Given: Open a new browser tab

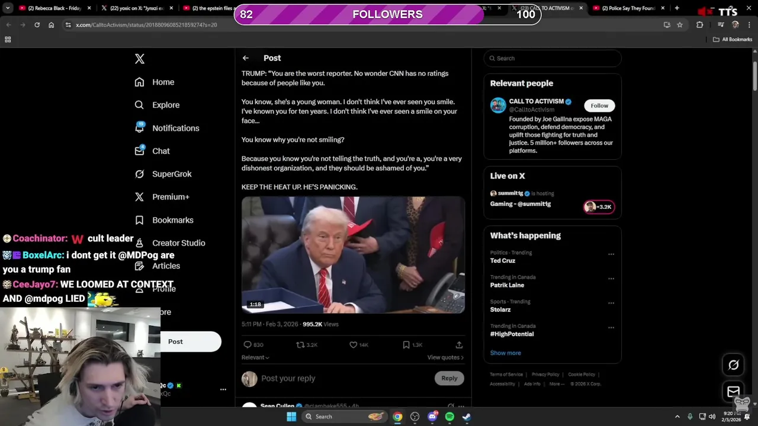Looking at the screenshot, I should [677, 8].
